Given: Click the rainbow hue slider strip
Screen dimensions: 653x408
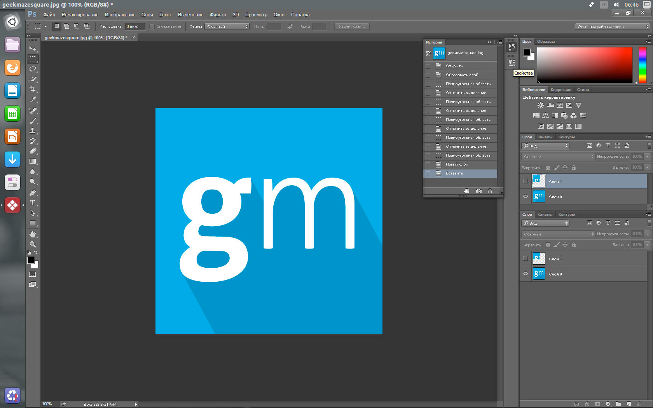Looking at the screenshot, I should coord(643,65).
